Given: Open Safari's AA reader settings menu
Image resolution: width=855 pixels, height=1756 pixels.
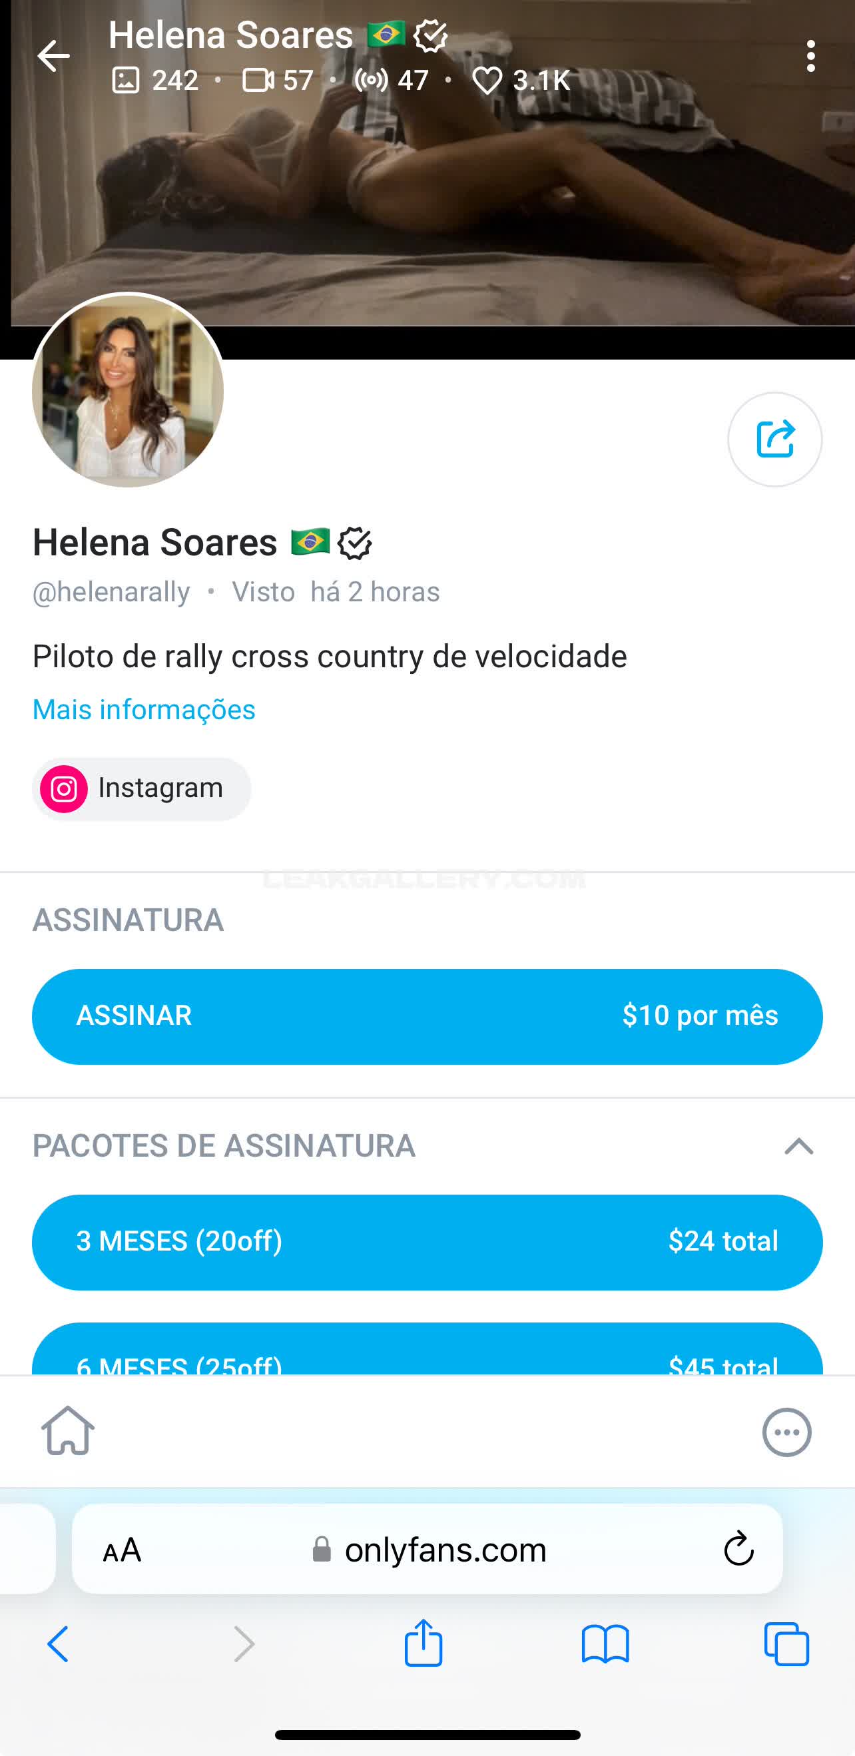Looking at the screenshot, I should click(x=122, y=1550).
